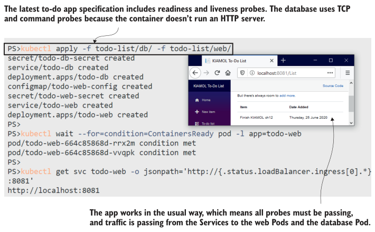Go to the browser home page icon
The height and width of the screenshot is (232, 375).
click(x=227, y=73)
